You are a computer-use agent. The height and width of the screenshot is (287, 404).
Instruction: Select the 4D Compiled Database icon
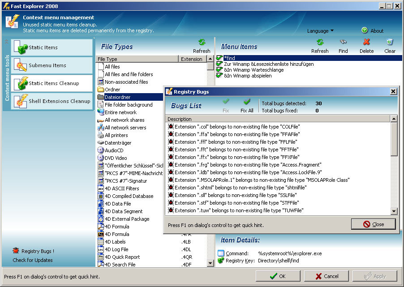101,196
